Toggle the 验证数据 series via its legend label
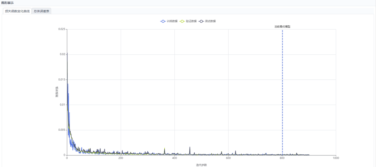376x167 pixels. [191, 21]
